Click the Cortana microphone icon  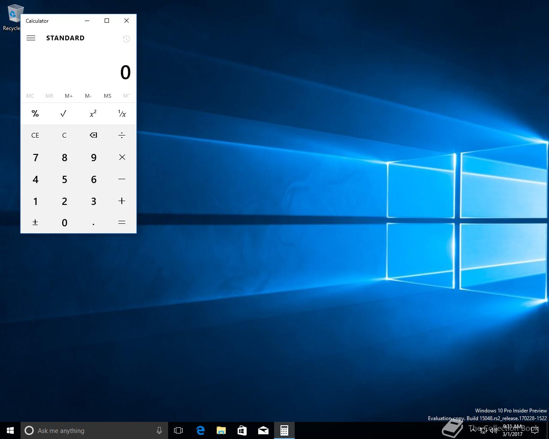tap(159, 430)
